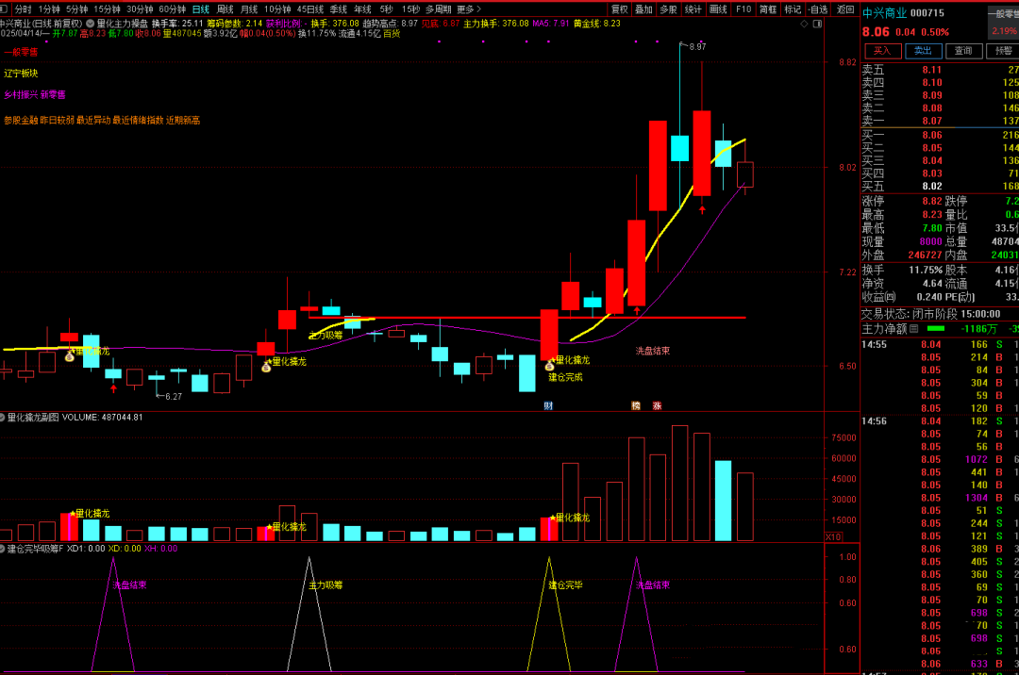The image size is (1019, 675).
Task: Switch to the 周线 weekly chart tab
Action: click(226, 8)
